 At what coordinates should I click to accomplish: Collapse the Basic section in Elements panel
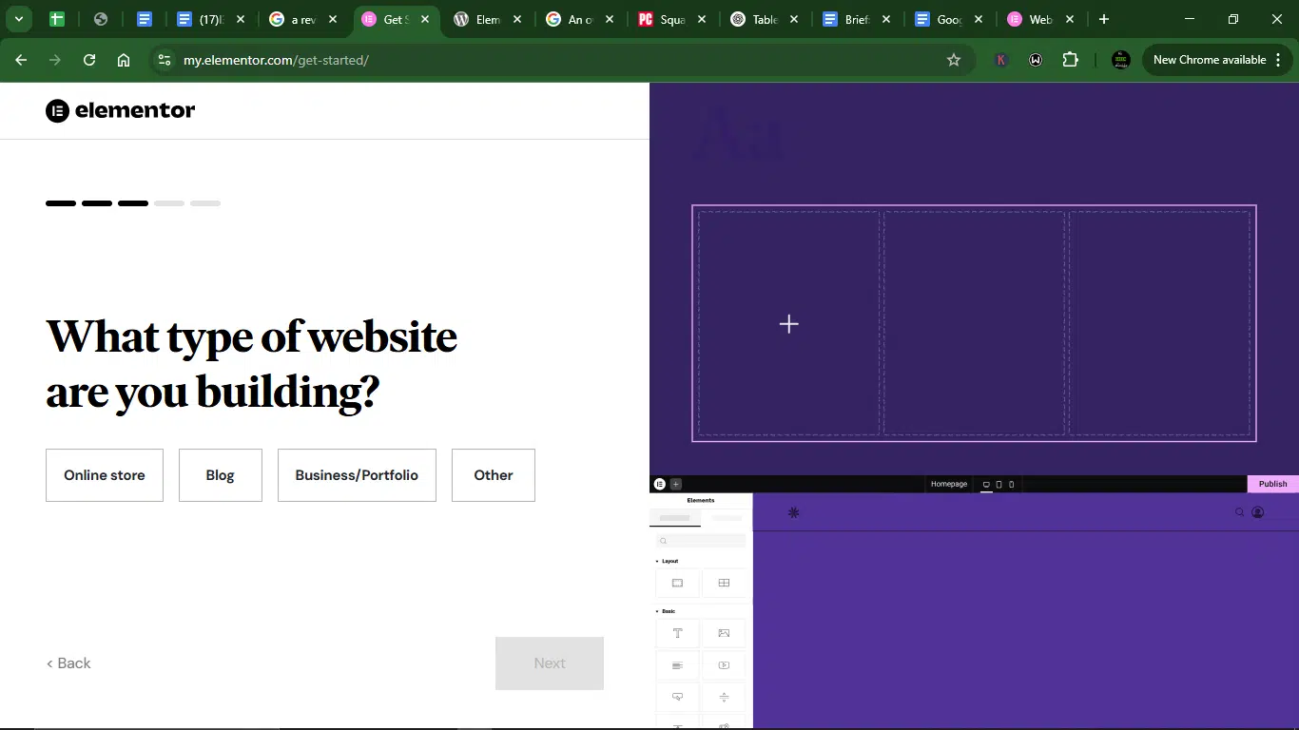pyautogui.click(x=666, y=611)
